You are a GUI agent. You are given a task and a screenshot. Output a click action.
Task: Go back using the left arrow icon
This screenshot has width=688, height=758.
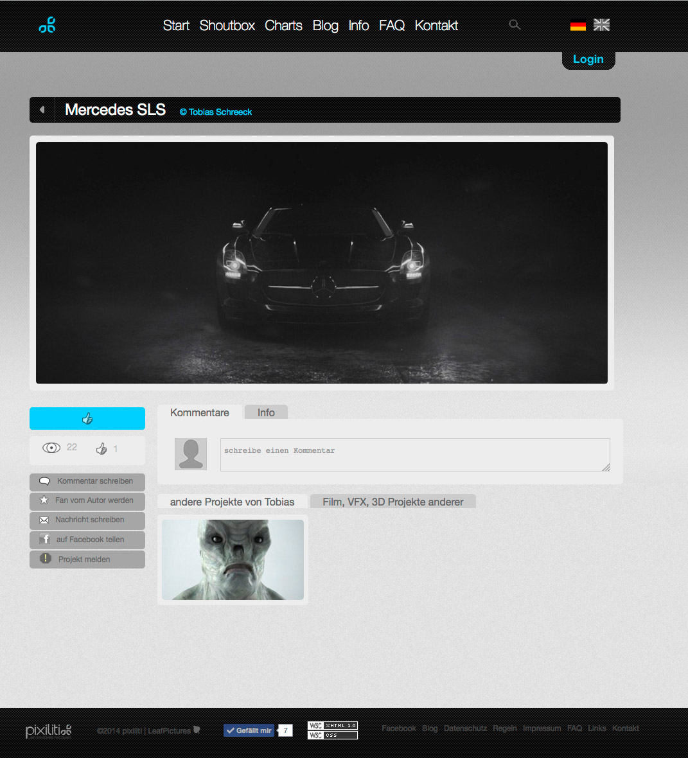point(42,110)
